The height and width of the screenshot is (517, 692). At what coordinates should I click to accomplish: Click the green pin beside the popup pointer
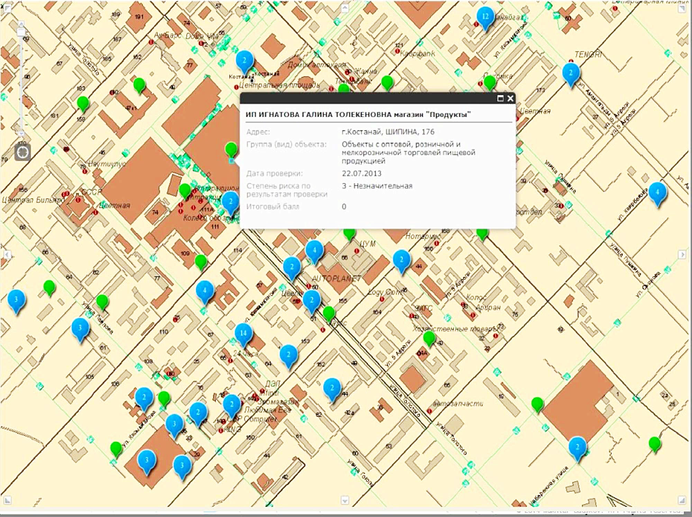(x=231, y=149)
